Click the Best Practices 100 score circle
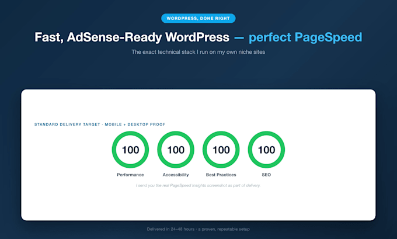This screenshot has height=239, width=397. pyautogui.click(x=221, y=150)
